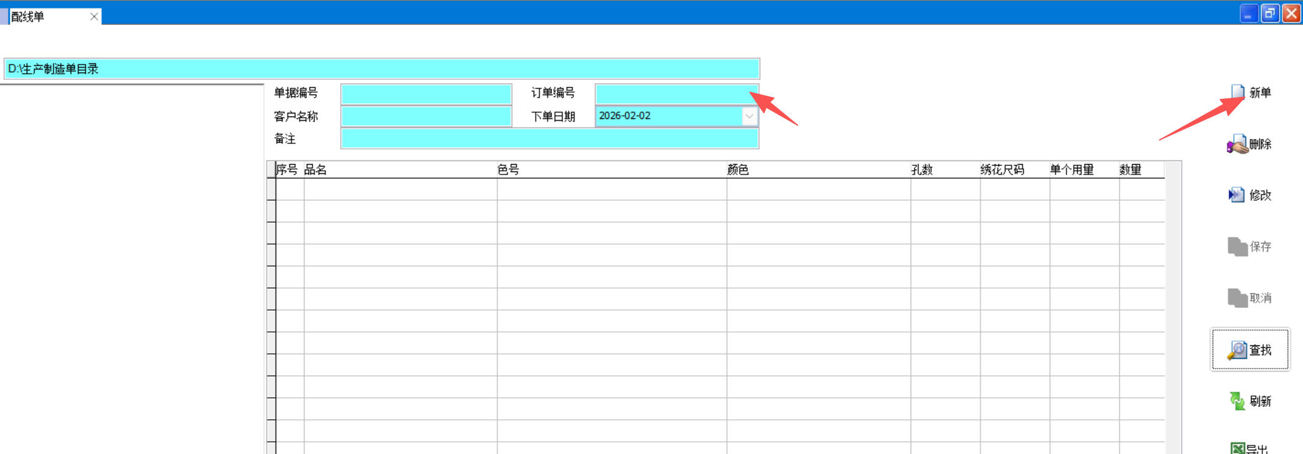
Task: Click the 保存 save icon
Action: [x=1237, y=247]
